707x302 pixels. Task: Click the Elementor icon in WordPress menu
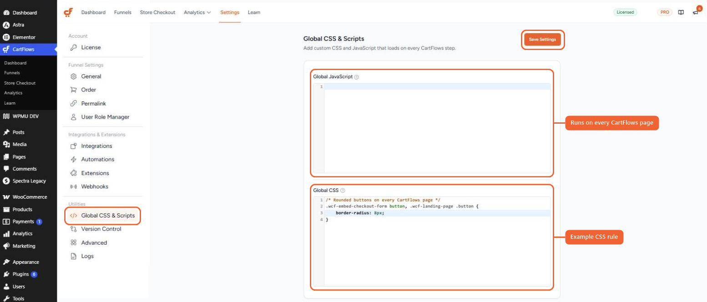click(x=6, y=37)
